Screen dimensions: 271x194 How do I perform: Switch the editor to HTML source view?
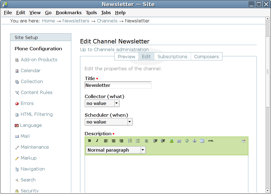[x=211, y=141]
